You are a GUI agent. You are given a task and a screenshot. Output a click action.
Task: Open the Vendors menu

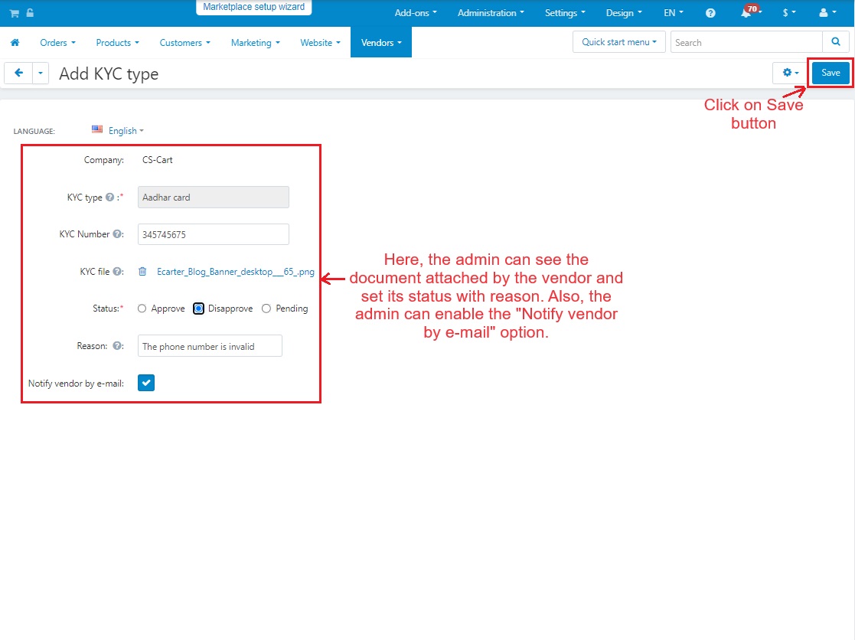point(381,43)
